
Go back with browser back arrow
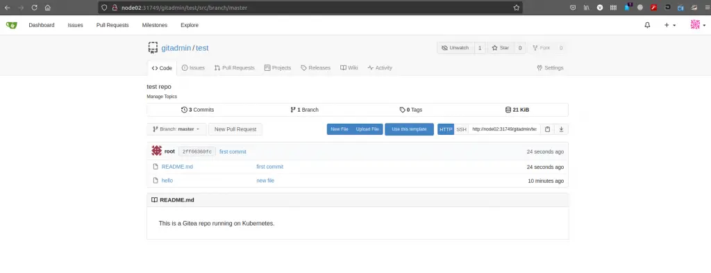coord(7,8)
